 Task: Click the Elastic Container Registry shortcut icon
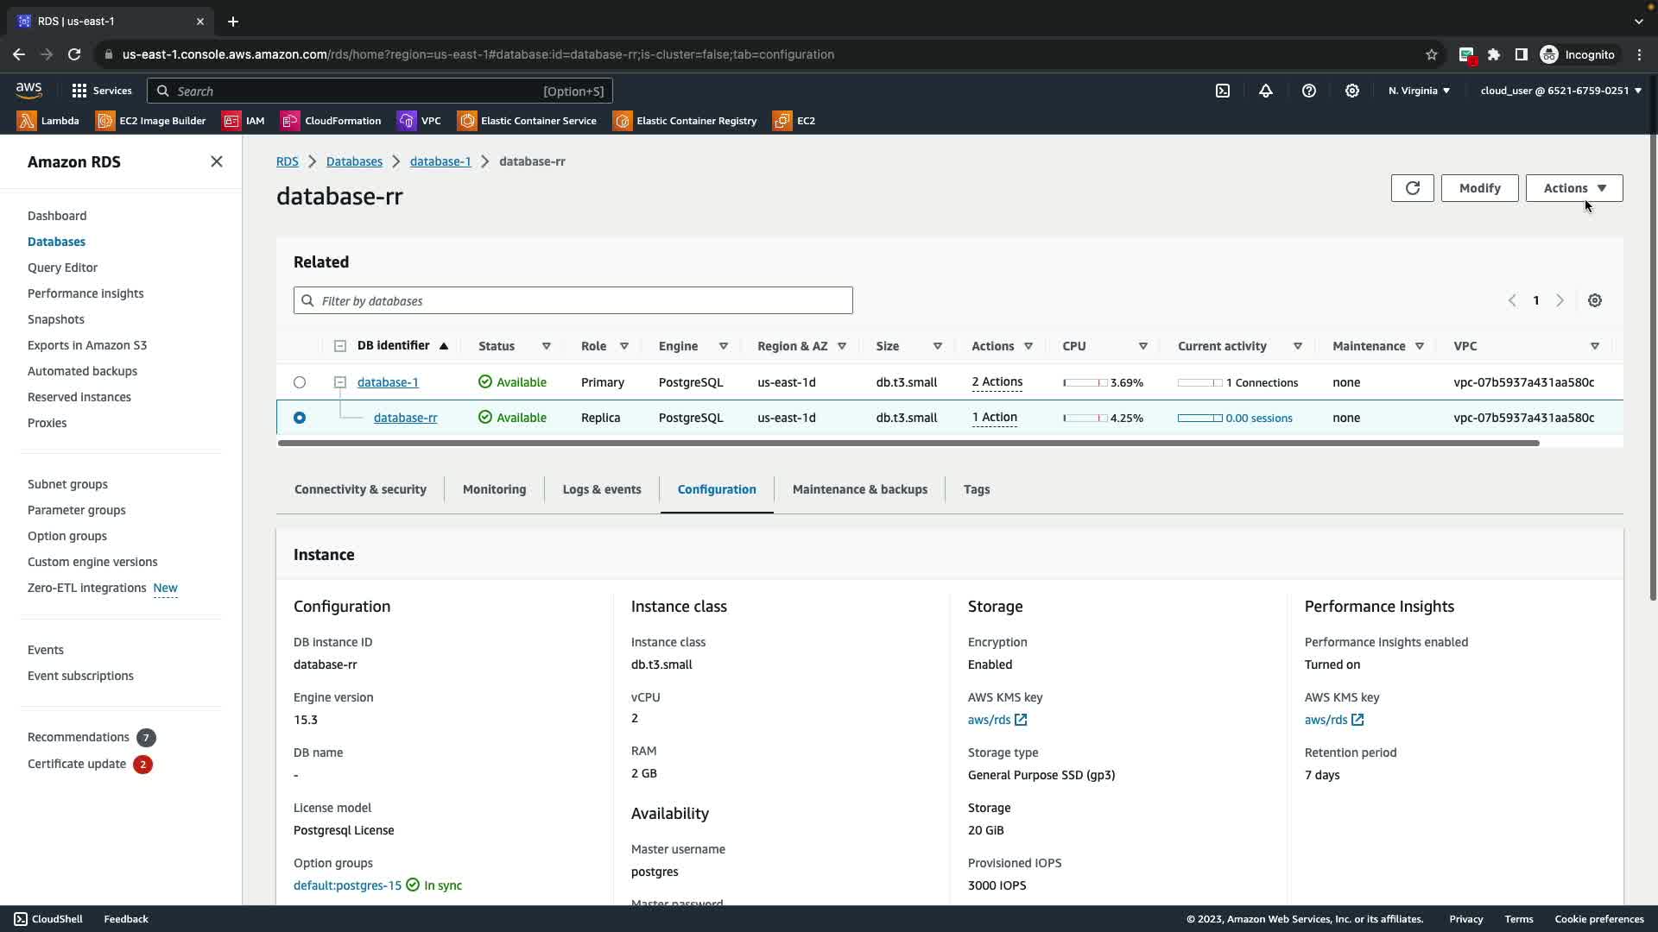coord(623,121)
